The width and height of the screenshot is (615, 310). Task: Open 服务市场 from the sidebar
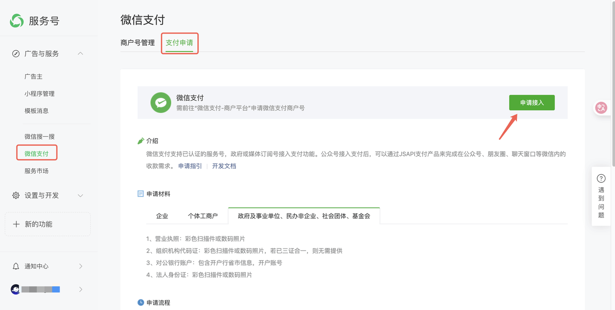pyautogui.click(x=37, y=170)
